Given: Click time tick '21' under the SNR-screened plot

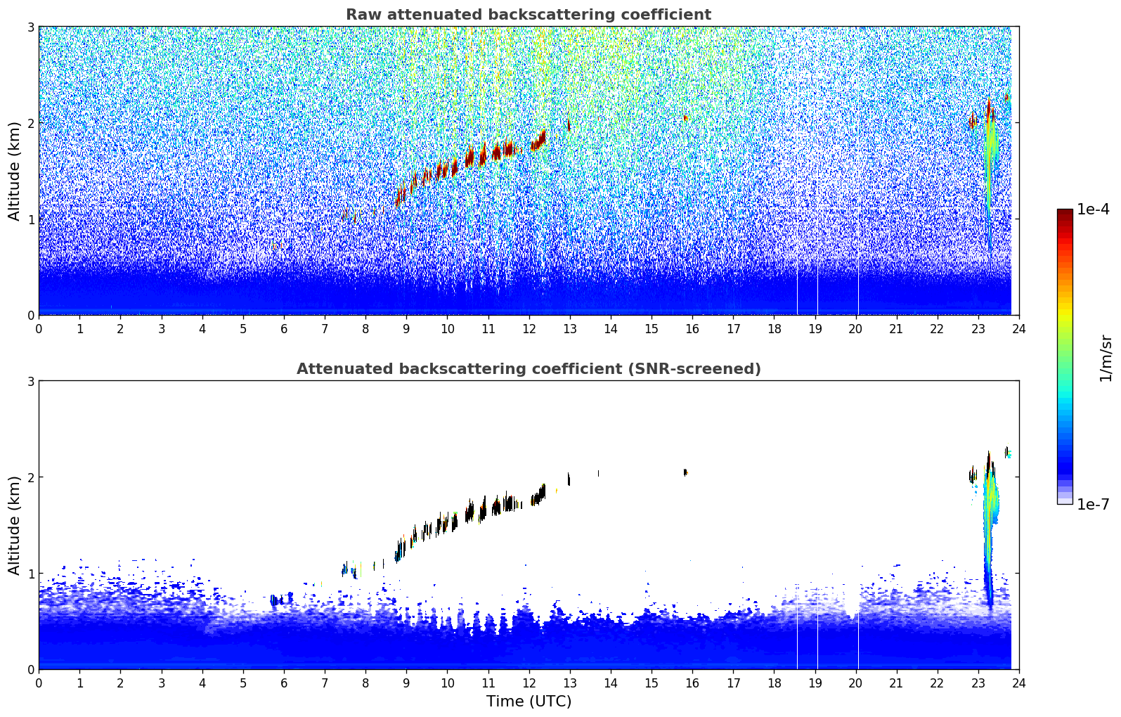Looking at the screenshot, I should (x=896, y=683).
